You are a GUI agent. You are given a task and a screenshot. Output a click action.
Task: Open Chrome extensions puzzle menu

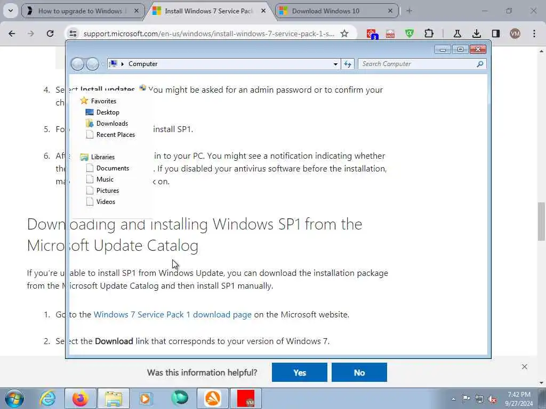[429, 34]
